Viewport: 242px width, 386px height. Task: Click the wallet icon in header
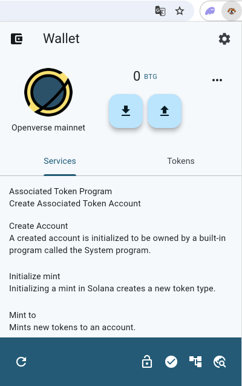tap(17, 39)
